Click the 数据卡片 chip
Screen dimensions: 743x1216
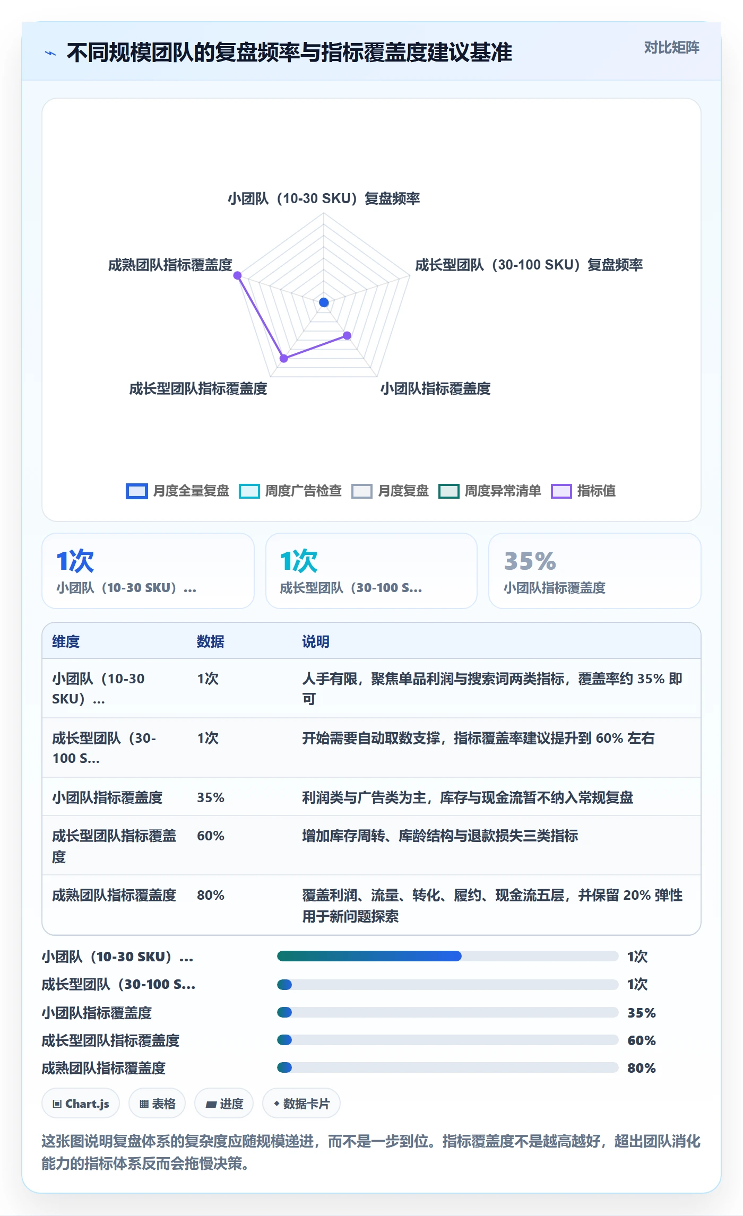(x=301, y=1104)
